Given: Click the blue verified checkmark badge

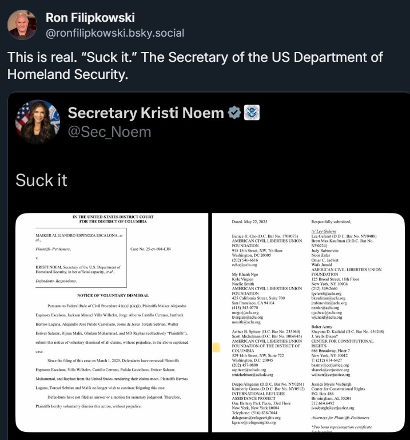Looking at the screenshot, I should (234, 113).
